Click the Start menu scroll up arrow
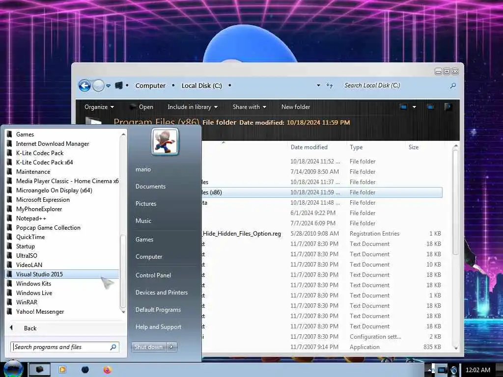Image resolution: width=503 pixels, height=377 pixels. pyautogui.click(x=123, y=134)
